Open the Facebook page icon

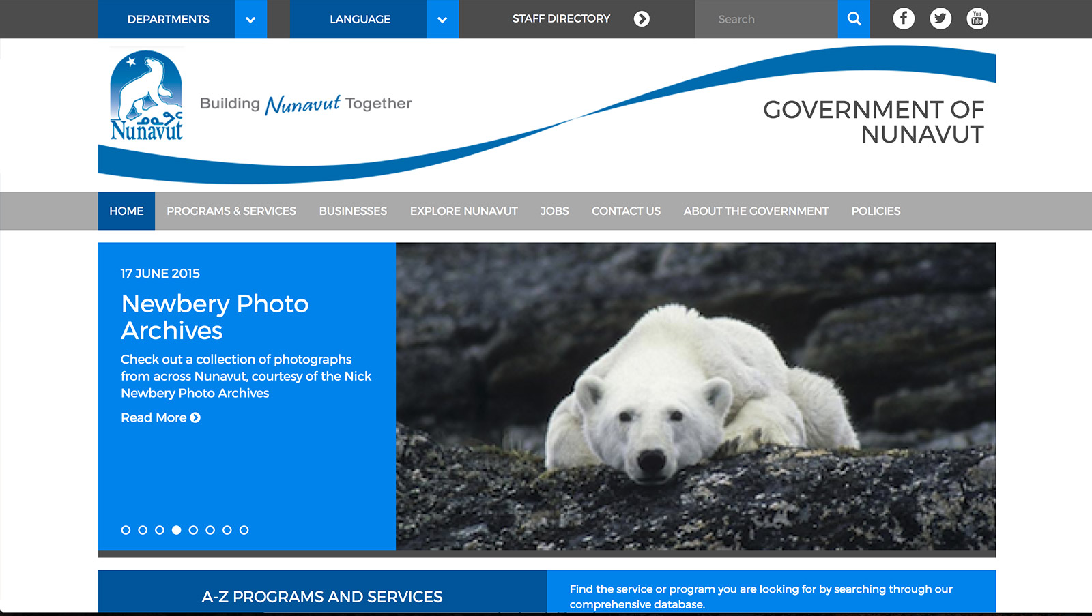(904, 18)
